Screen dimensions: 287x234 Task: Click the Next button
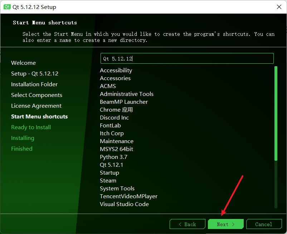click(x=226, y=224)
